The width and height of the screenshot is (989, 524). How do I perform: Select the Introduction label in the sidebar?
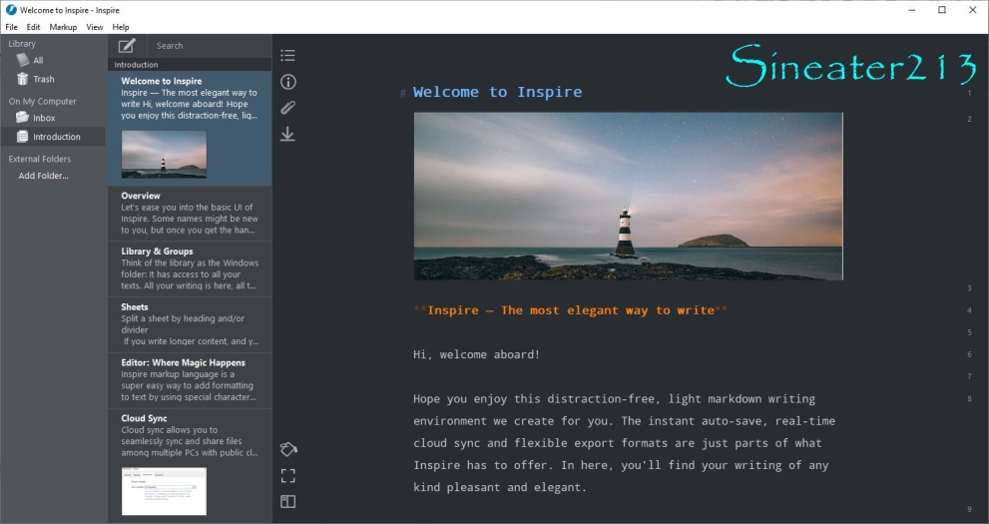pyautogui.click(x=57, y=136)
